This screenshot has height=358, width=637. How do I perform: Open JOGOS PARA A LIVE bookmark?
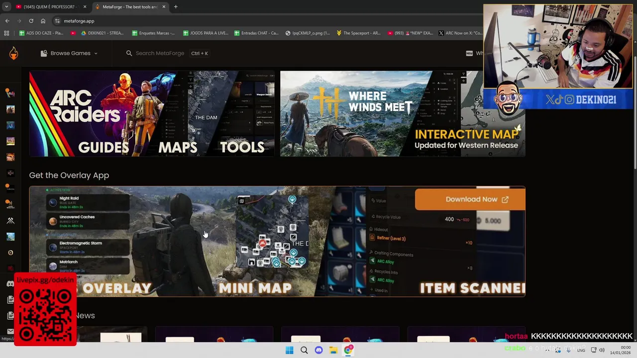pos(206,33)
